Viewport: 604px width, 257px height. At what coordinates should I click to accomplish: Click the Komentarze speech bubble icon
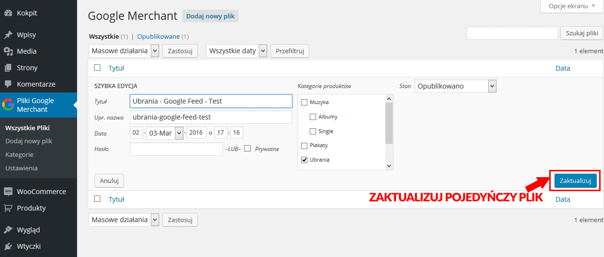click(x=8, y=84)
